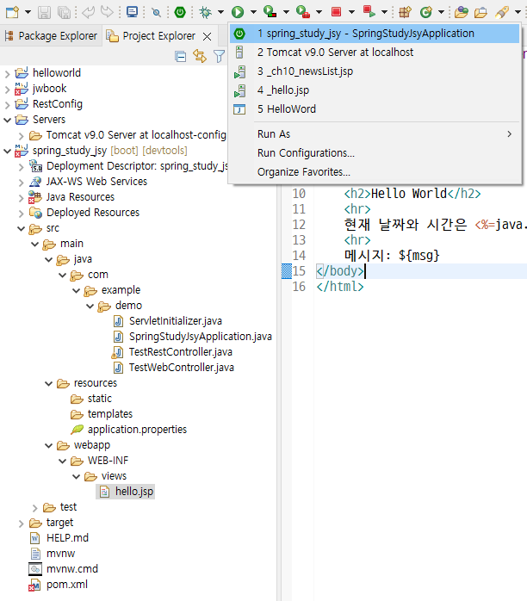Open the New wizard dropdown arrow

(28, 12)
